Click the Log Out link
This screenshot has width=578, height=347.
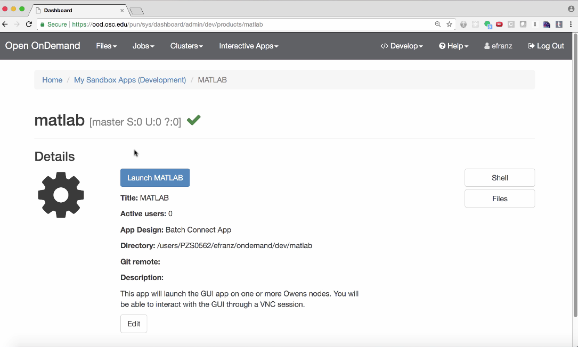tap(546, 46)
